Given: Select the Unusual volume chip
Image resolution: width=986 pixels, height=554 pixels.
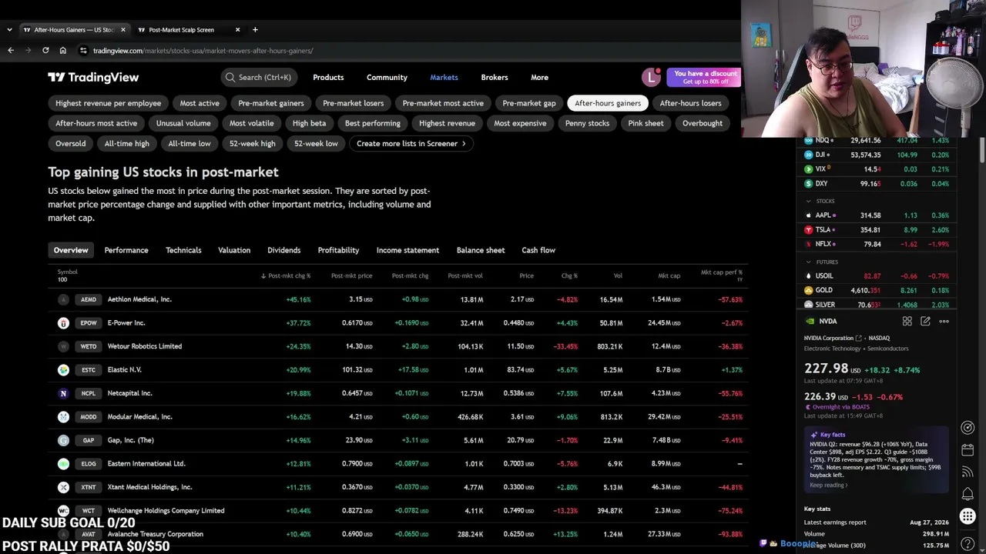Looking at the screenshot, I should coord(183,123).
